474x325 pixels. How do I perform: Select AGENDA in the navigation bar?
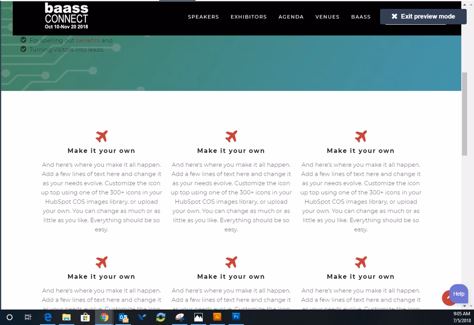[291, 17]
